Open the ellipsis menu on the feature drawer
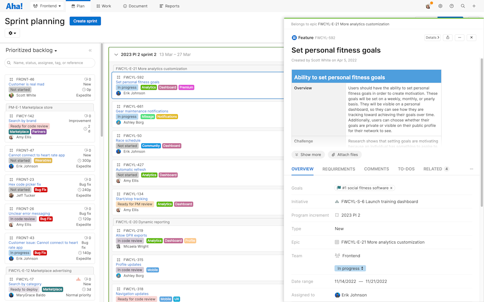The height and width of the screenshot is (302, 484). click(459, 37)
